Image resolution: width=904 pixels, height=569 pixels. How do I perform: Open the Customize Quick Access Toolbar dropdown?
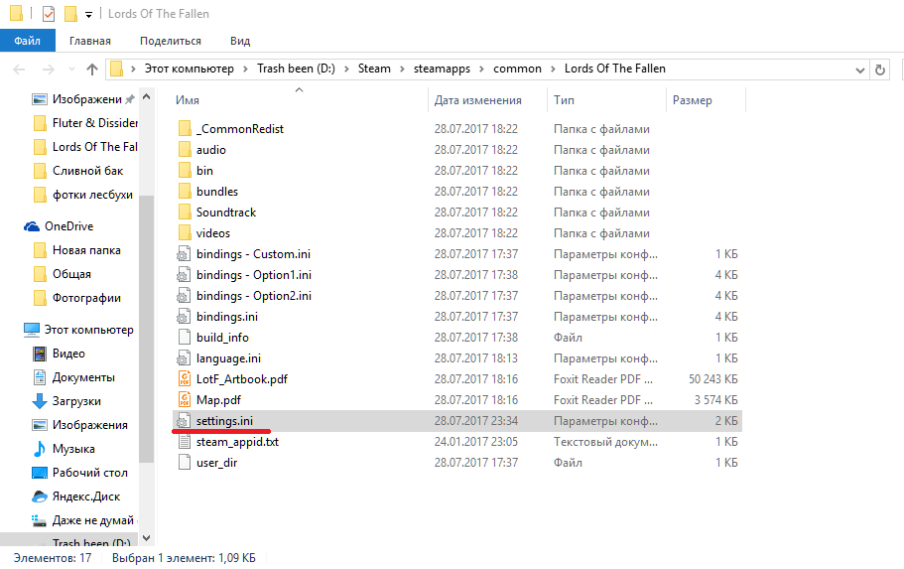pos(88,15)
